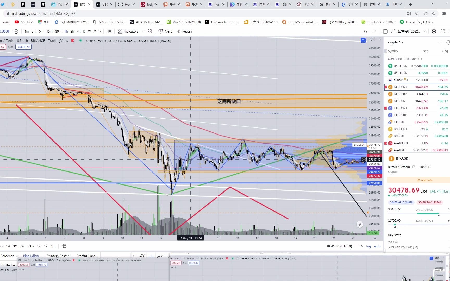450x281 pixels.
Task: Expand the crypto2 watchlist dropdown
Action: [x=396, y=42]
